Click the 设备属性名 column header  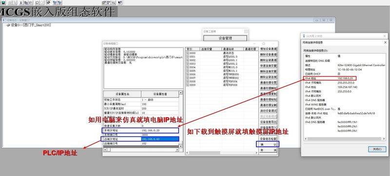[x=122, y=94]
